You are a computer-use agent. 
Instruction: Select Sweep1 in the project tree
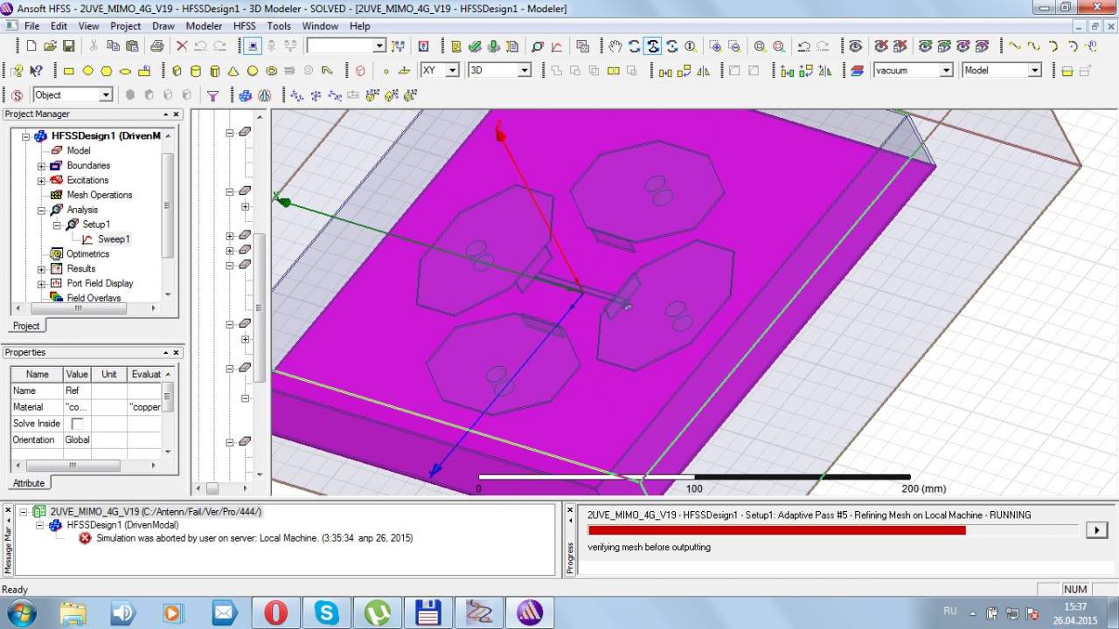(x=114, y=239)
